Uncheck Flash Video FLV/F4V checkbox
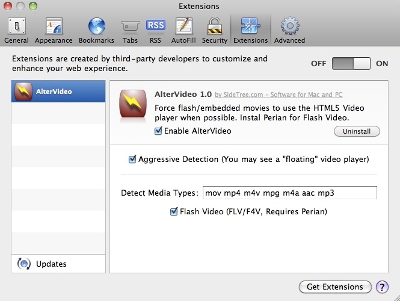The image size is (400, 301). [x=174, y=212]
